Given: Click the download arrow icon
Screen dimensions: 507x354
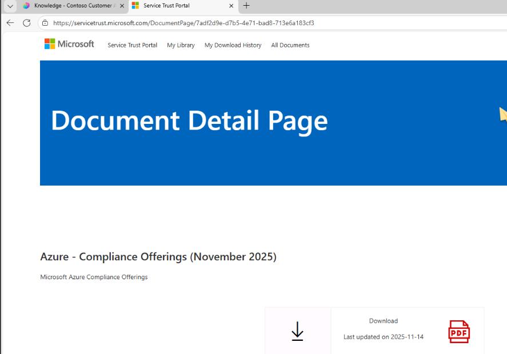Looking at the screenshot, I should click(x=297, y=331).
